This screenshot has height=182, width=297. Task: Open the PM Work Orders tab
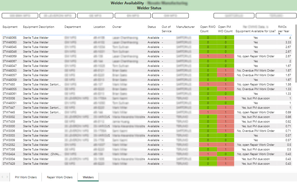pyautogui.click(x=26, y=177)
